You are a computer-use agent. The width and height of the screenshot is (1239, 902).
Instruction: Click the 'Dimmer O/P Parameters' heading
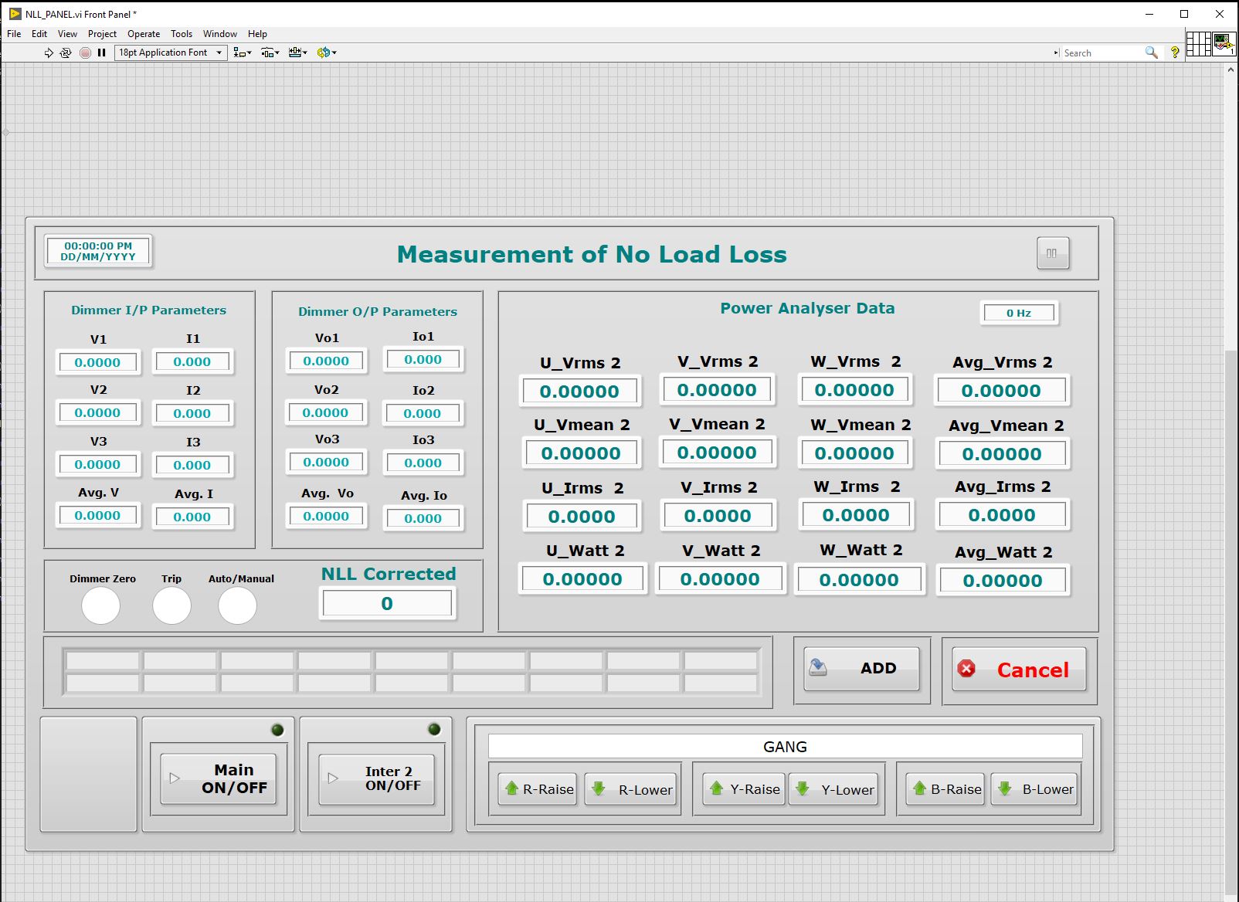click(x=378, y=311)
